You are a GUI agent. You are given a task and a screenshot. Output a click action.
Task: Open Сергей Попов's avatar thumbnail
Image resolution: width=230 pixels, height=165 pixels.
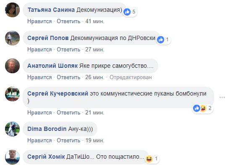click(12, 38)
